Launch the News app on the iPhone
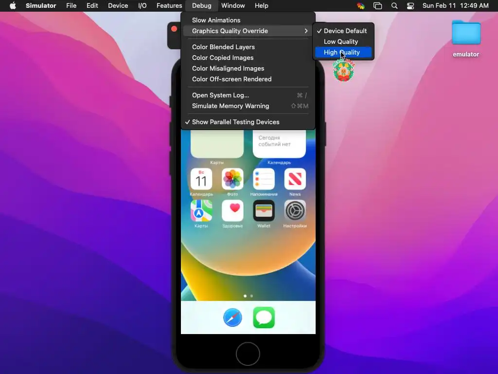The width and height of the screenshot is (498, 374). click(x=295, y=179)
